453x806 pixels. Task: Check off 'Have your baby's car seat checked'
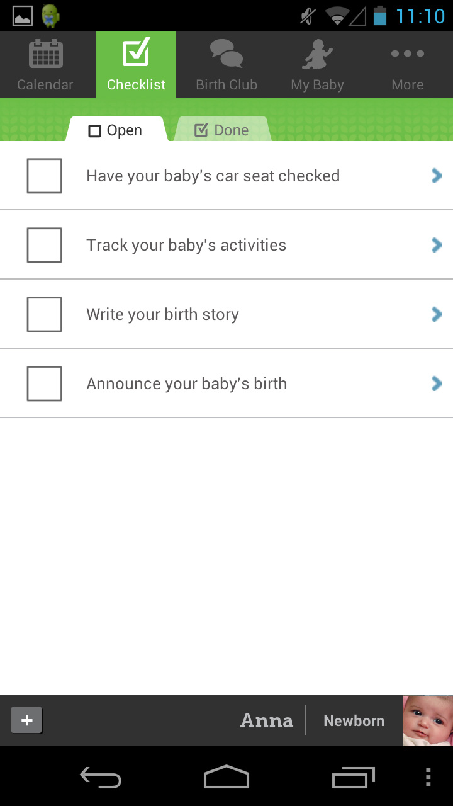[45, 176]
